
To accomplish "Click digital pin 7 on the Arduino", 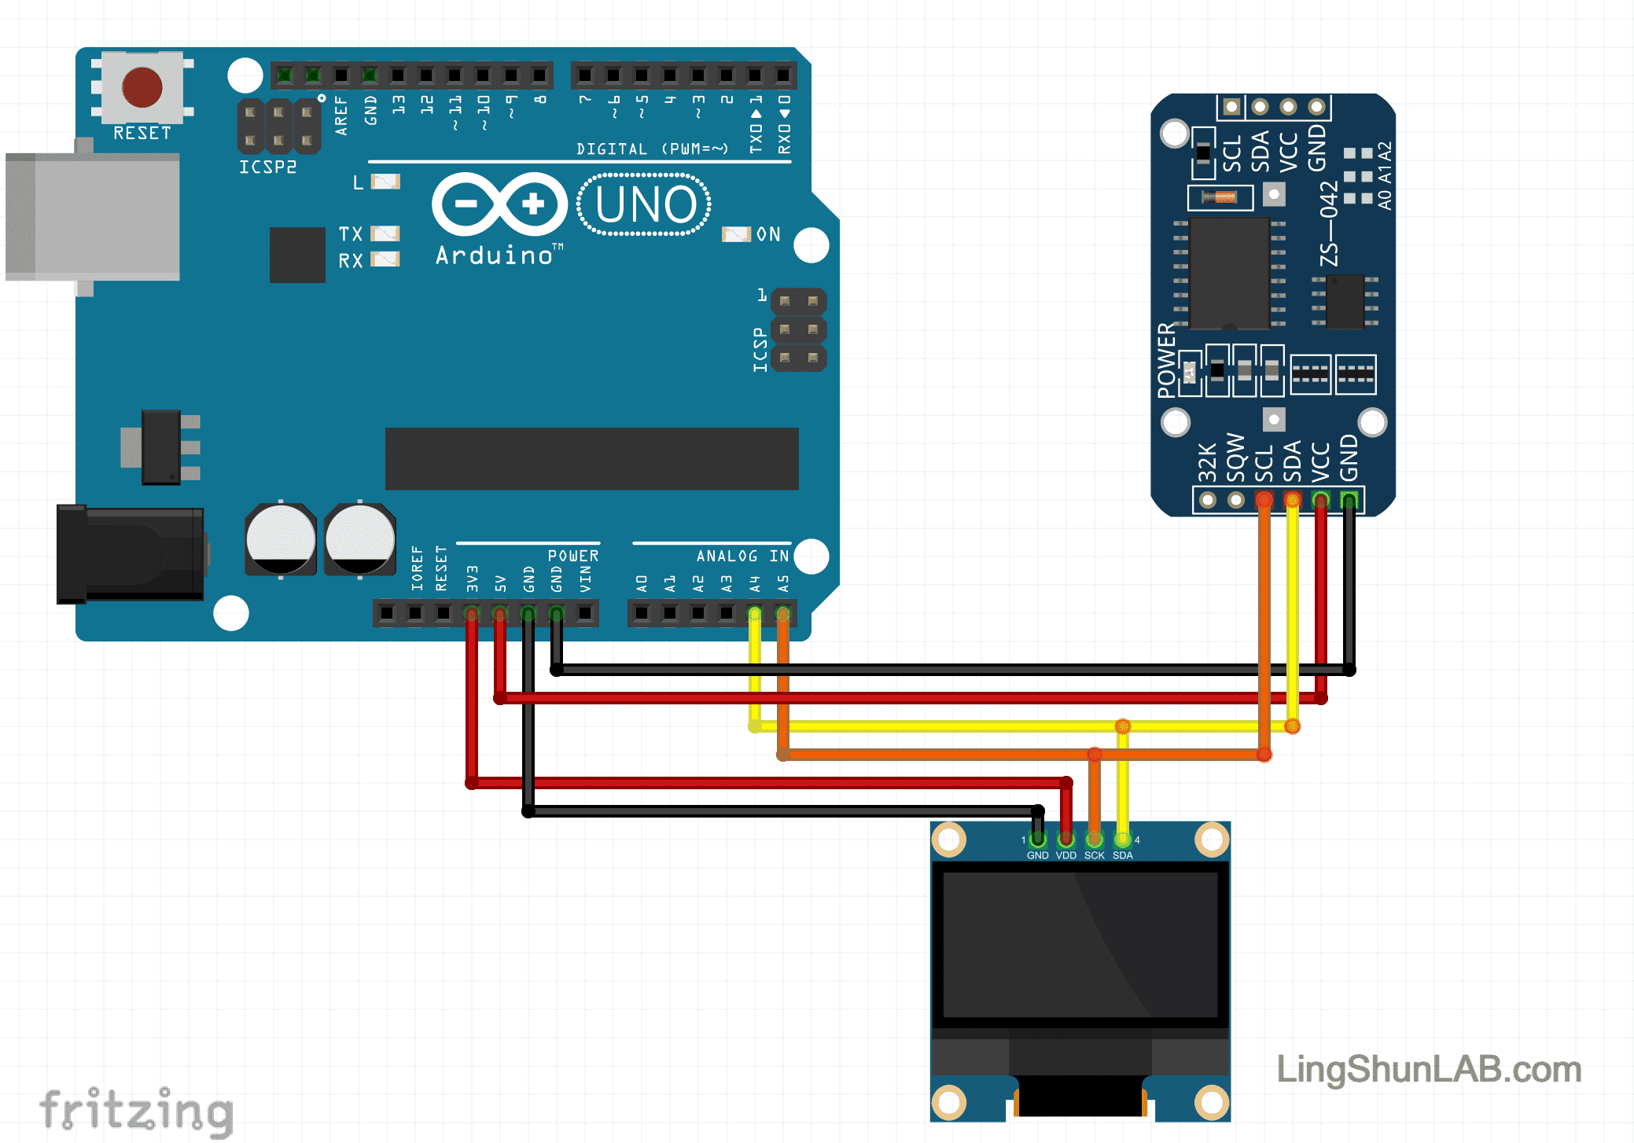I will (x=585, y=75).
